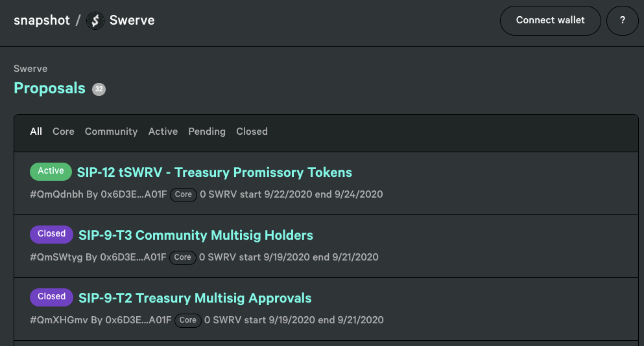Switch to the Pending filter tab

point(207,132)
